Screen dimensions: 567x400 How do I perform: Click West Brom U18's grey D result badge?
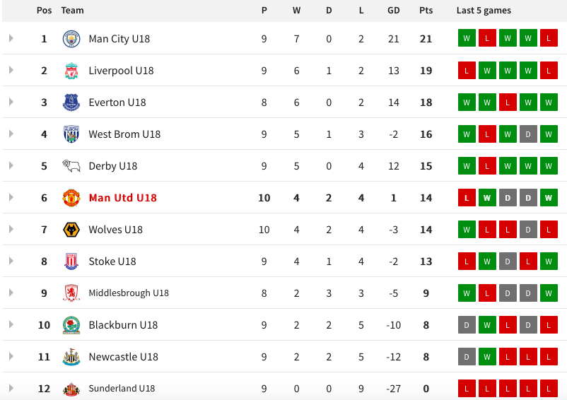tap(528, 134)
